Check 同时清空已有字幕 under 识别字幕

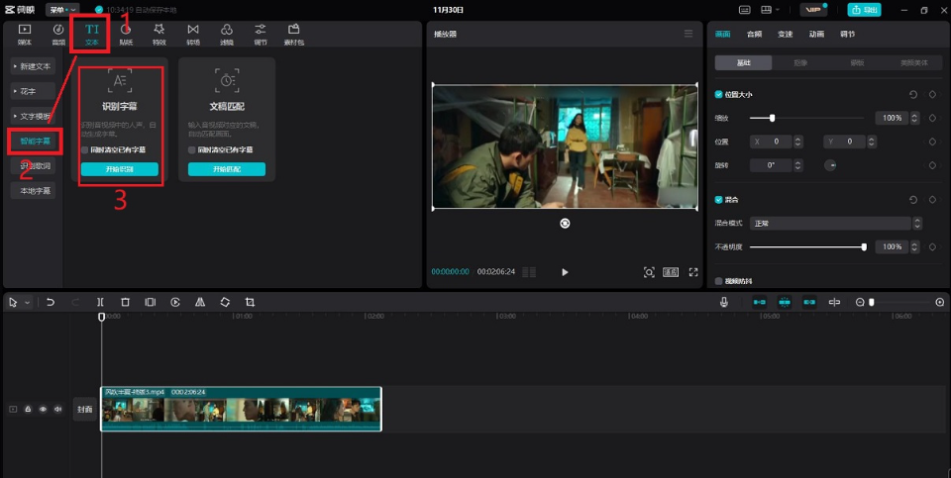tap(85, 149)
